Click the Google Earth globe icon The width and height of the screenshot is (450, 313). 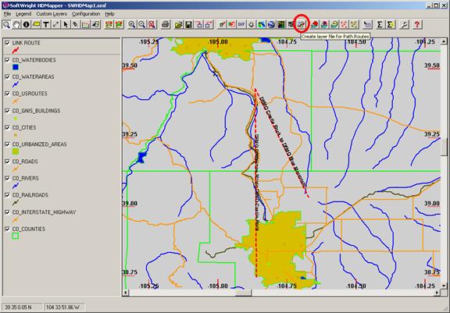coord(271,25)
